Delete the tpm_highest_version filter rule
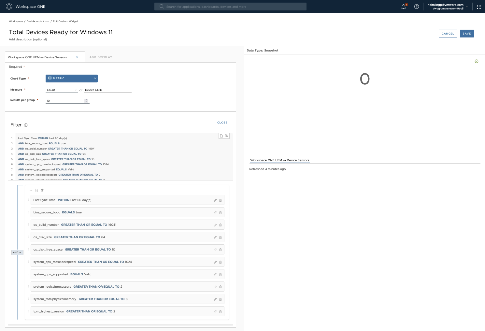485x331 pixels. [x=221, y=312]
